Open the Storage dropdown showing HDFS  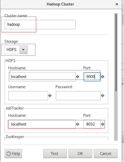(16, 50)
